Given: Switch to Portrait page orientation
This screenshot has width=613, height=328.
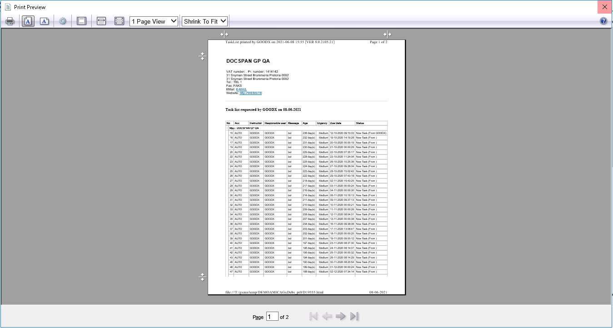Looking at the screenshot, I should point(28,21).
